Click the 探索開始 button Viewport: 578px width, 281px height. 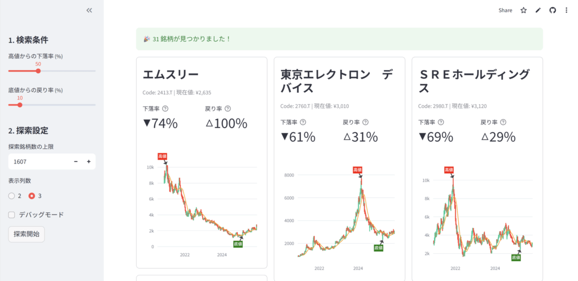(x=27, y=234)
